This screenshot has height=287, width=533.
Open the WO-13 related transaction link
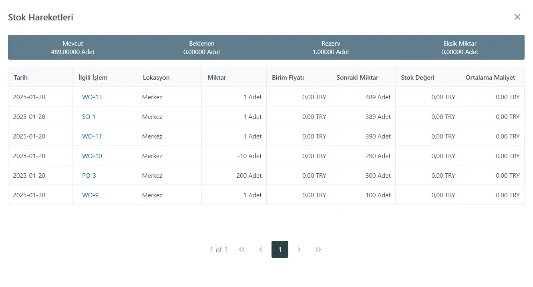pos(92,97)
